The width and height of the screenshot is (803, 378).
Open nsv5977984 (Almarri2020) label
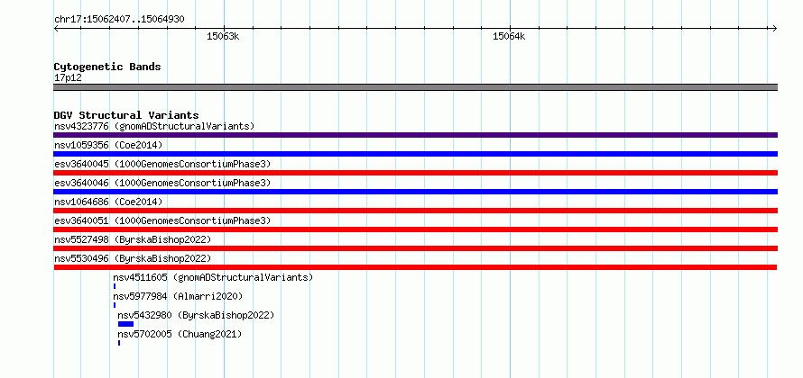coord(179,296)
